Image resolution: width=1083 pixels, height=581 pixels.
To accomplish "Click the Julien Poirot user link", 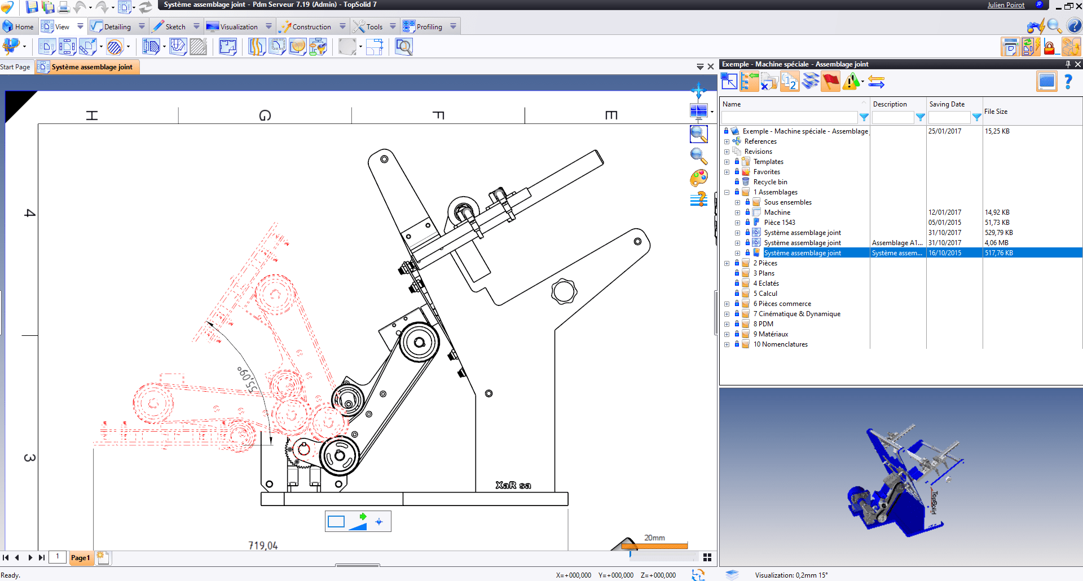I will (1006, 5).
